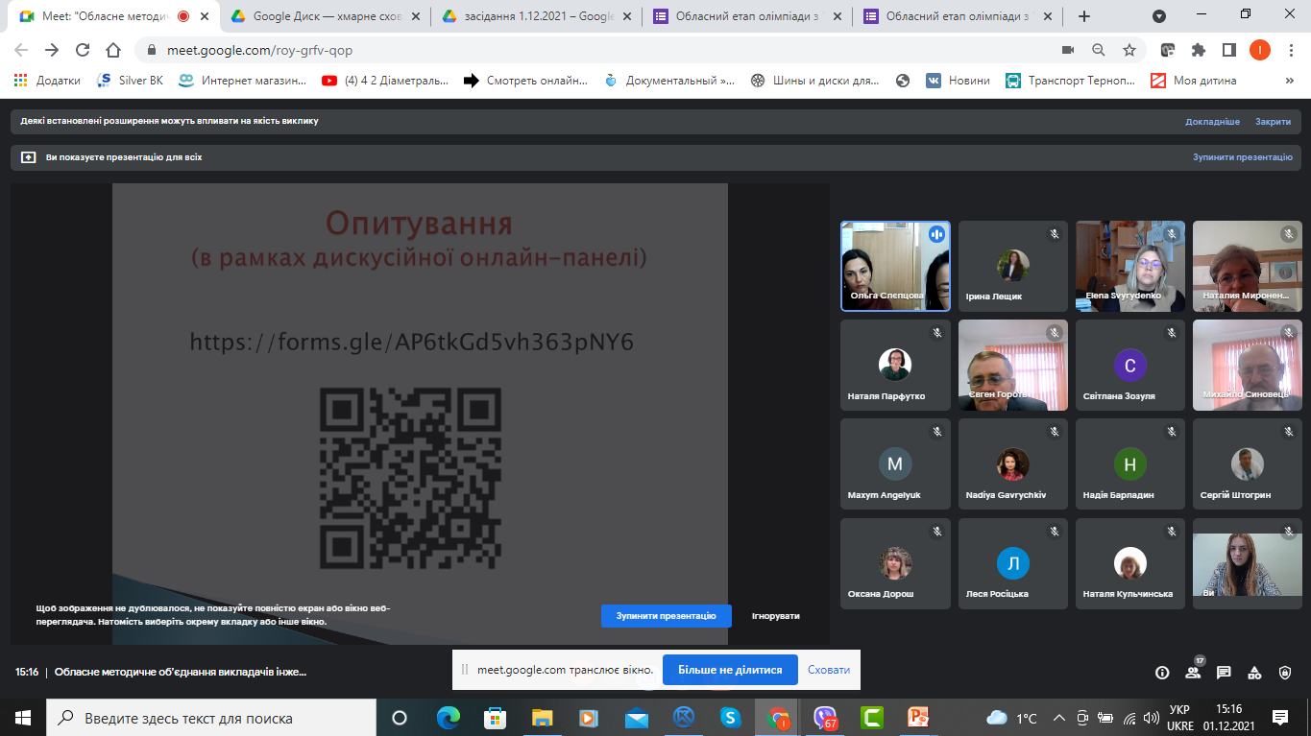1311x736 pixels.
Task: Click the blue Зупинити презентацію button
Action: click(666, 615)
